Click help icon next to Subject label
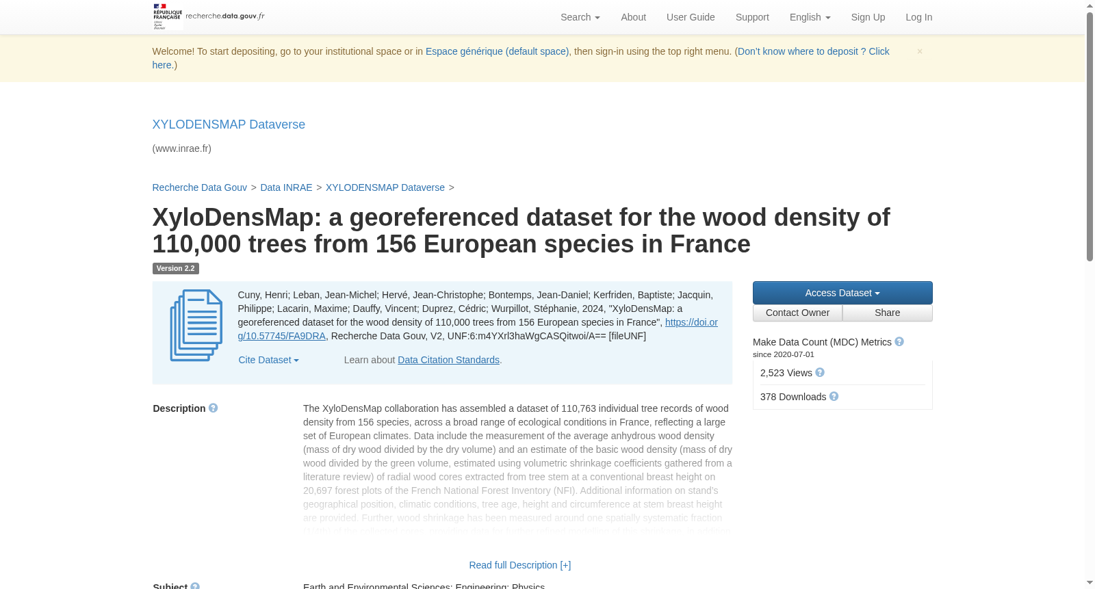This screenshot has height=589, width=1095. click(195, 586)
